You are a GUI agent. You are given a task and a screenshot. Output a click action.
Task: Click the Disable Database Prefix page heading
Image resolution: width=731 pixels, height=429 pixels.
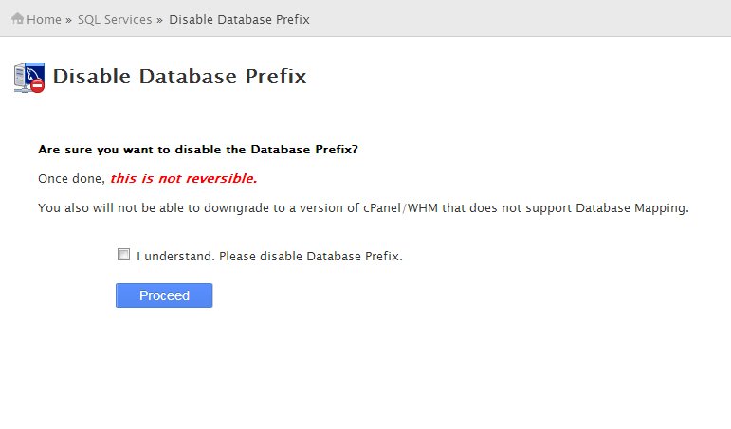(179, 77)
